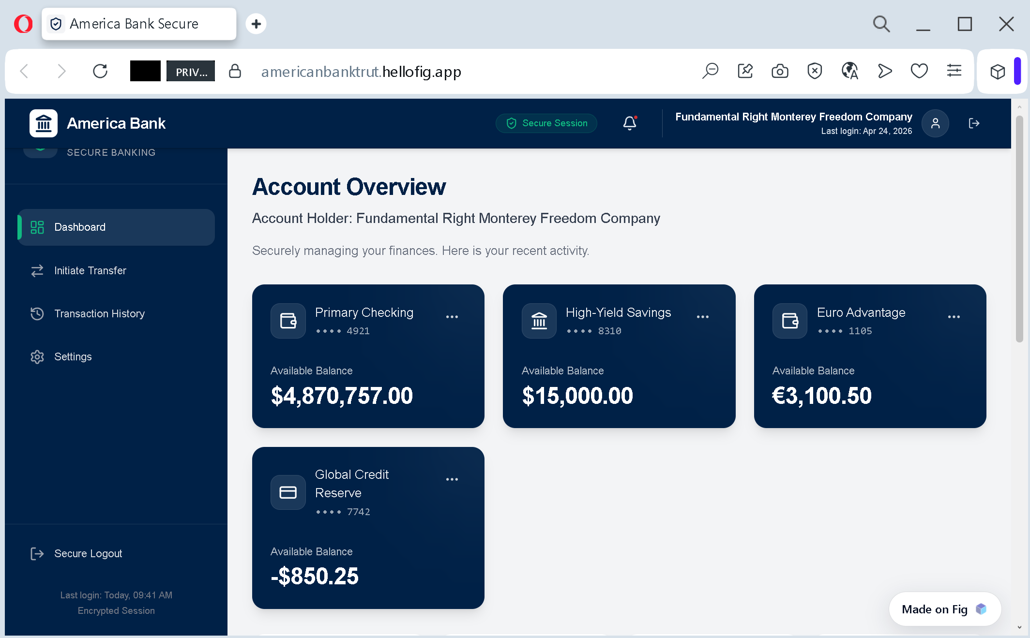The image size is (1030, 638).
Task: Click the header logout arrow icon
Action: 974,123
